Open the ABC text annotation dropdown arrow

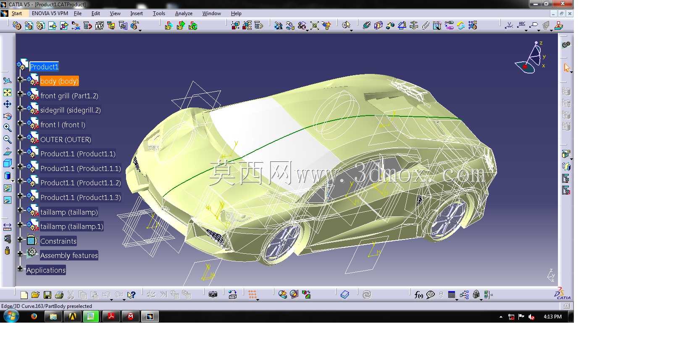(x=526, y=30)
